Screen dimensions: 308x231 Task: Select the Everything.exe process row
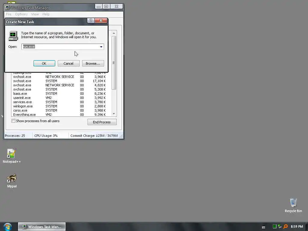tap(60, 115)
